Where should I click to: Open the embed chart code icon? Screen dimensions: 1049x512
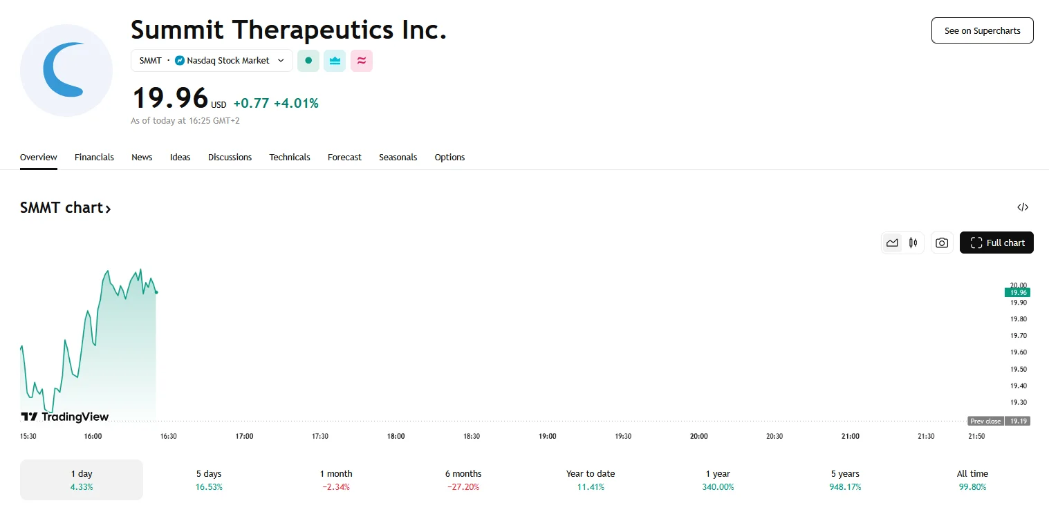(1023, 207)
